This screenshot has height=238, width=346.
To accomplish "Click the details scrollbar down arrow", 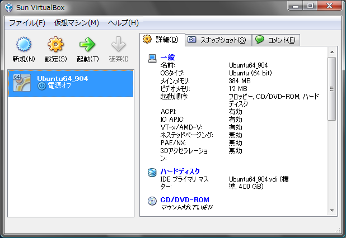I will coord(332,211).
